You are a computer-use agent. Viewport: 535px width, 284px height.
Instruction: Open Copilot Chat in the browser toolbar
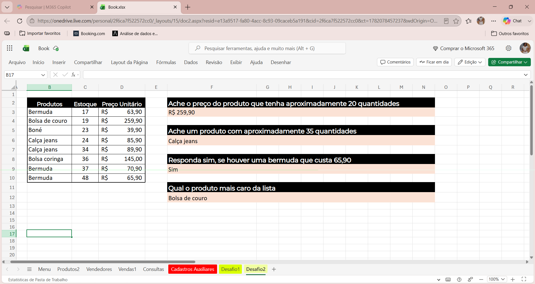512,21
